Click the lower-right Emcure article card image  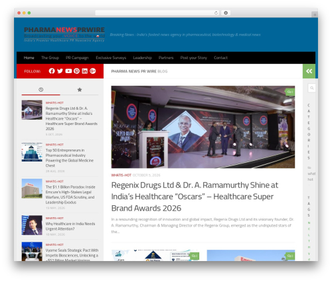click(x=251, y=256)
